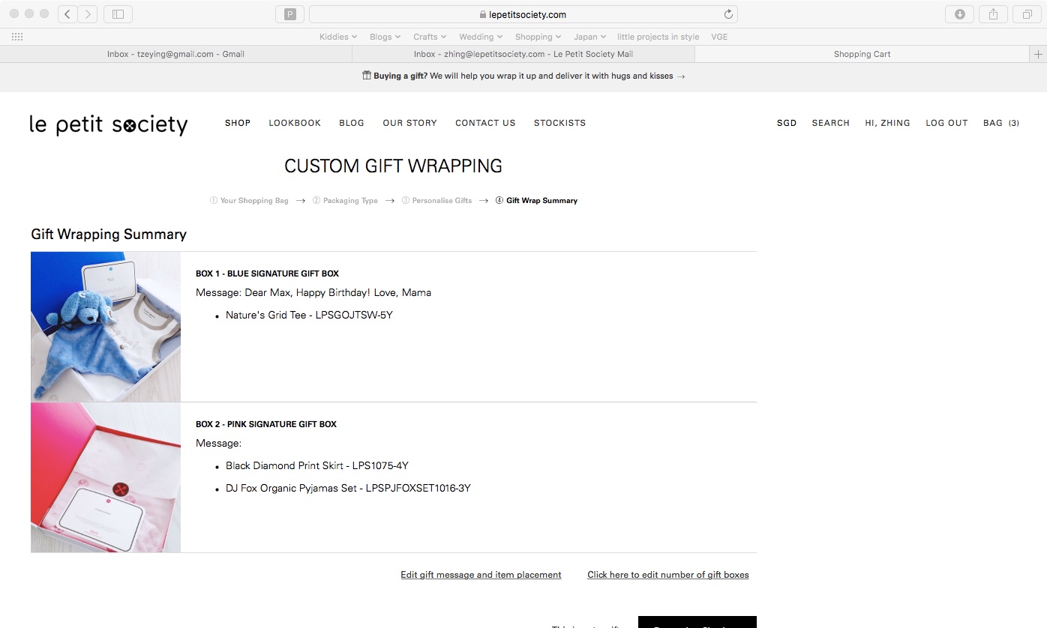Open the Safari share button

(x=993, y=14)
